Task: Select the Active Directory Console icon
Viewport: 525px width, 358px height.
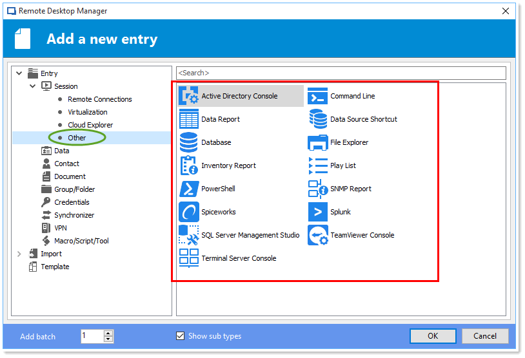Action: (189, 96)
